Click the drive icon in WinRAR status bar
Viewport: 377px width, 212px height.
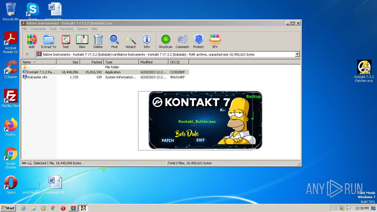pyautogui.click(x=24, y=163)
